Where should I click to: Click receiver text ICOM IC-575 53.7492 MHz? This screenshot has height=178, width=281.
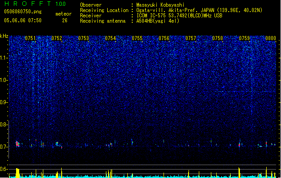point(179,16)
